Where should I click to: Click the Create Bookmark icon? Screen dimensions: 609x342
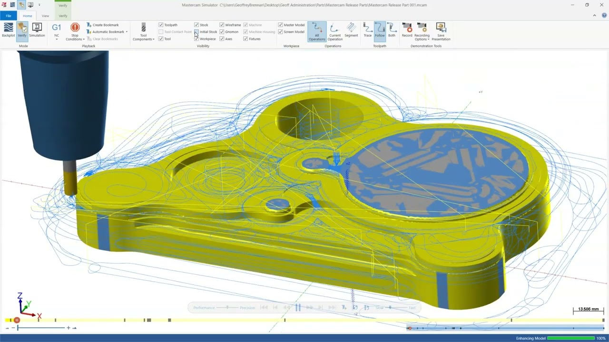click(x=89, y=25)
